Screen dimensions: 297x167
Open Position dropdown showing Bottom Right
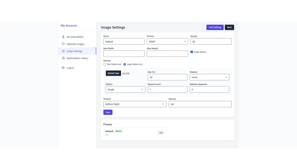click(135, 104)
